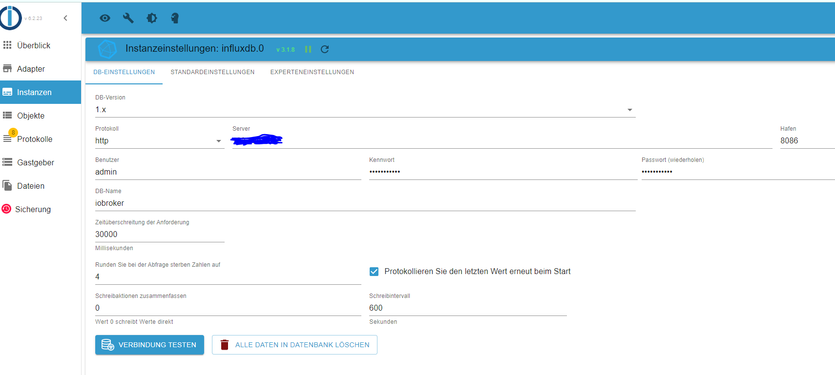Click the v6.2.23 version text
The width and height of the screenshot is (835, 375).
click(33, 19)
